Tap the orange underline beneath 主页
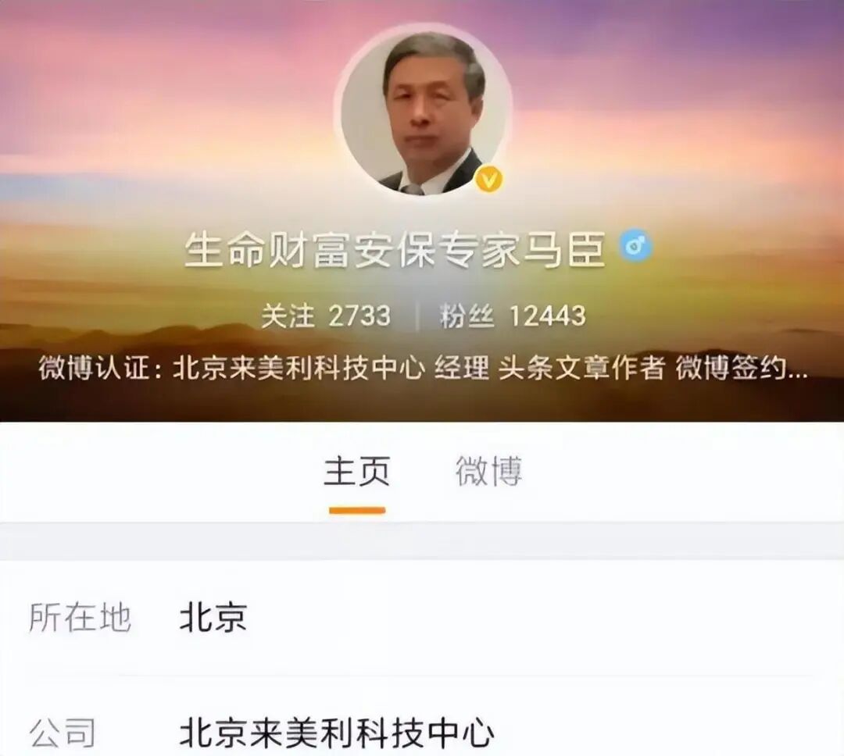844x756 pixels. click(x=357, y=510)
